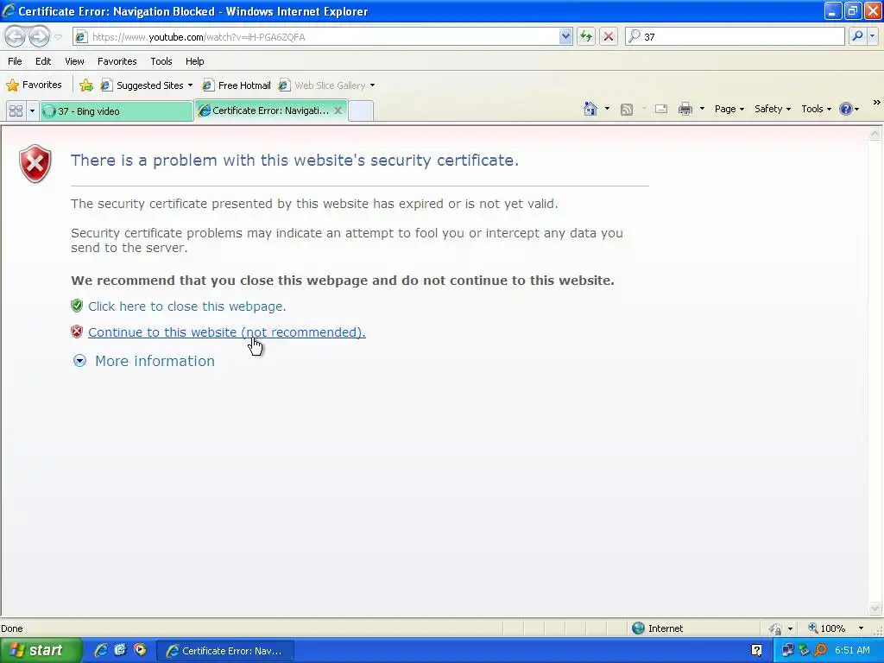The height and width of the screenshot is (663, 884).
Task: Click the page scrollbar down arrow
Action: click(x=875, y=609)
